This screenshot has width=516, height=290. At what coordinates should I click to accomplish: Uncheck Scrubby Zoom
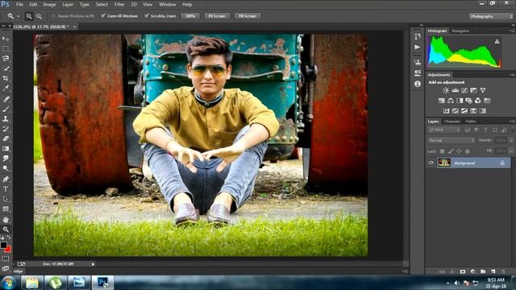(147, 16)
